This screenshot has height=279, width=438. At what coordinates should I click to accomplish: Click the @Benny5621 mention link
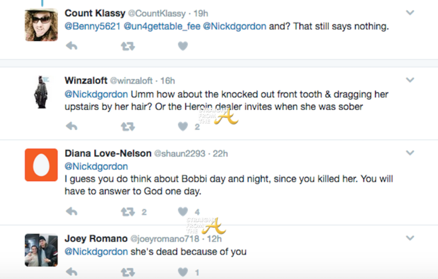91,26
